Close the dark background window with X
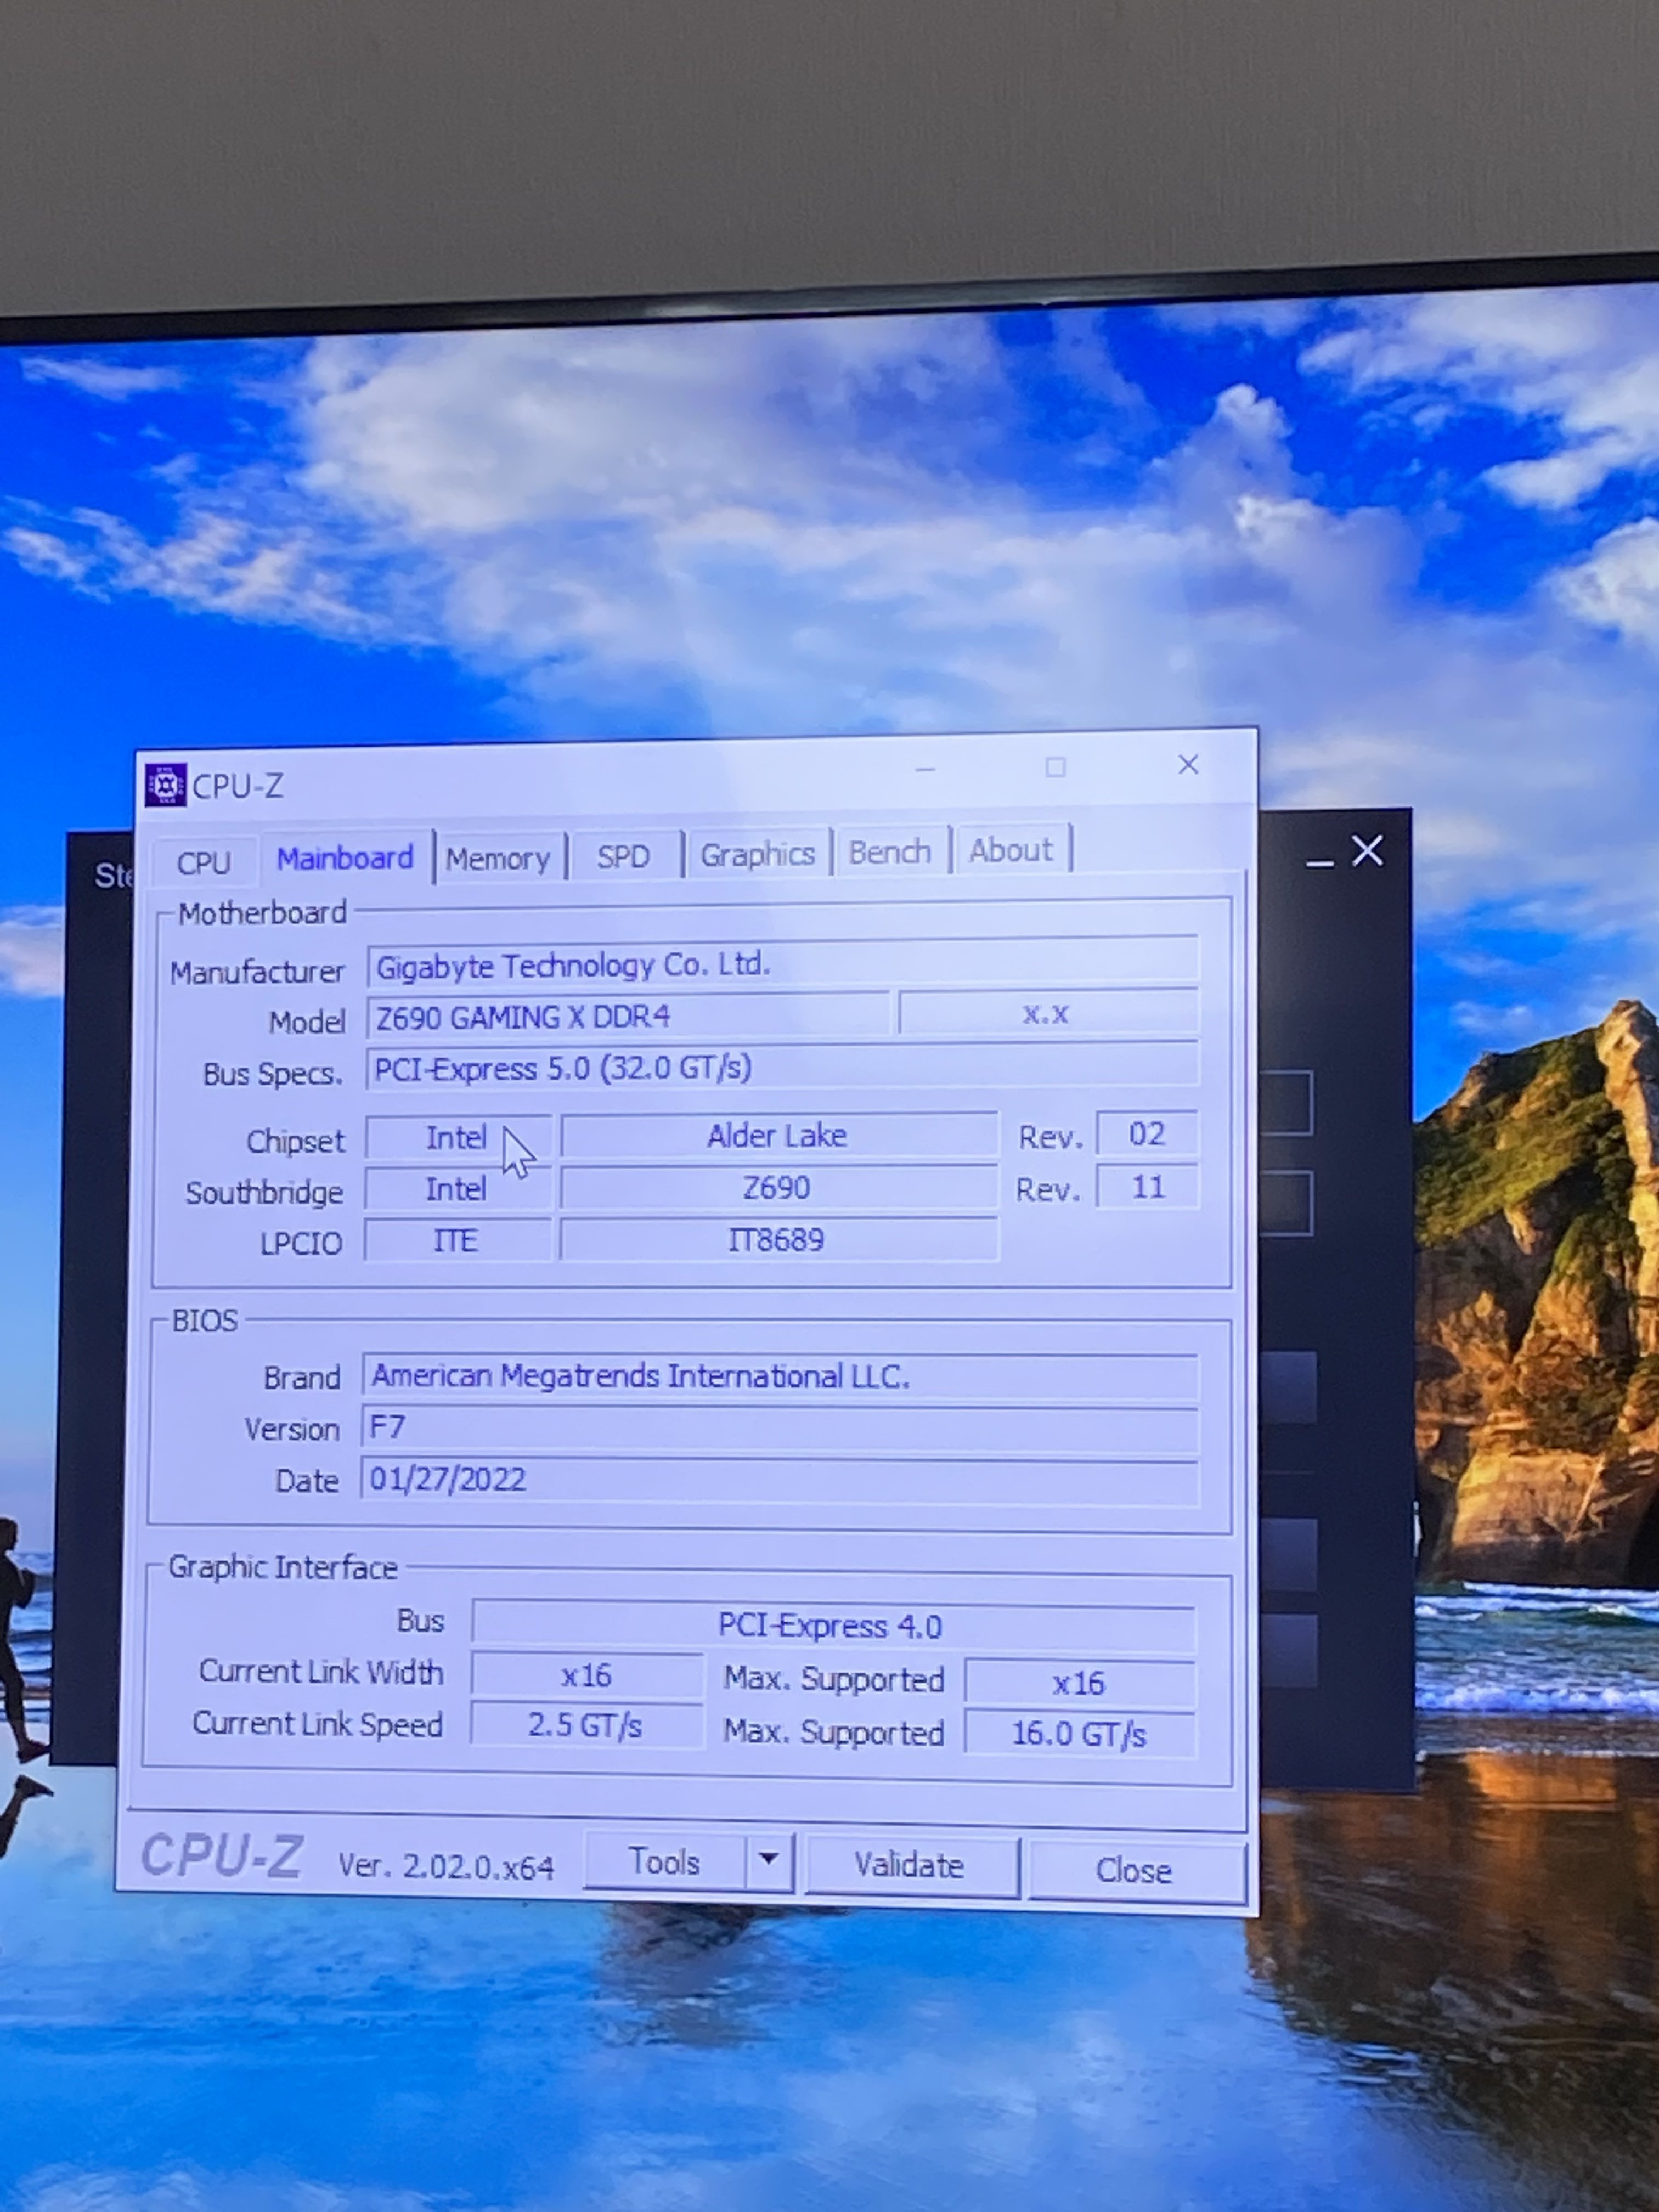The image size is (1659, 2212). pos(1367,851)
